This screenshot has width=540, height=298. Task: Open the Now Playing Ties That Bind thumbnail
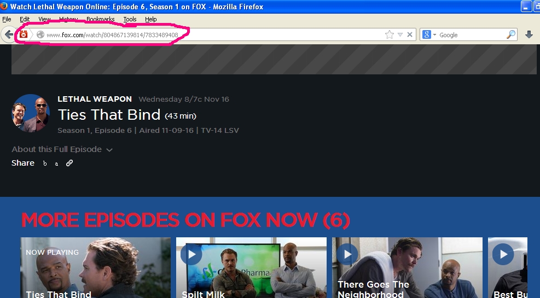[x=95, y=268]
